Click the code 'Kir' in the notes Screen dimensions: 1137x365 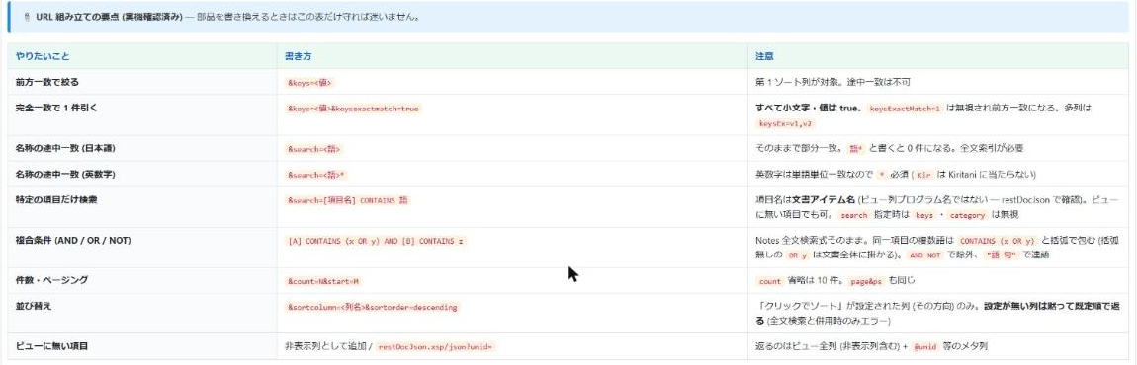click(x=923, y=176)
